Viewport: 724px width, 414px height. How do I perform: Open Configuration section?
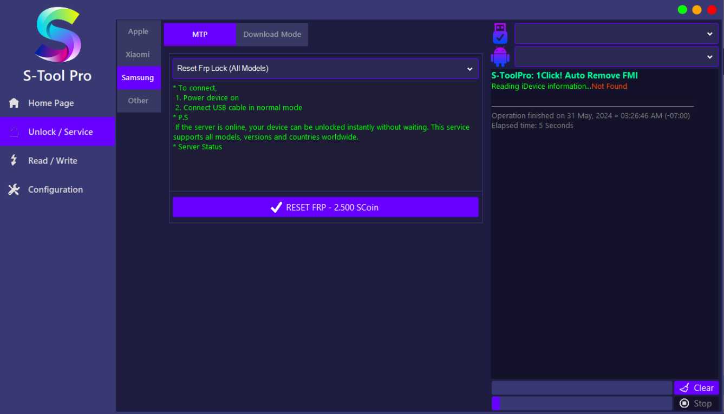click(x=57, y=189)
